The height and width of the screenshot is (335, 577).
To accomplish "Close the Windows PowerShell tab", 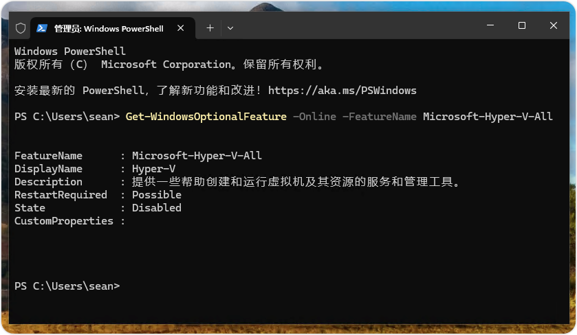I will [x=180, y=28].
